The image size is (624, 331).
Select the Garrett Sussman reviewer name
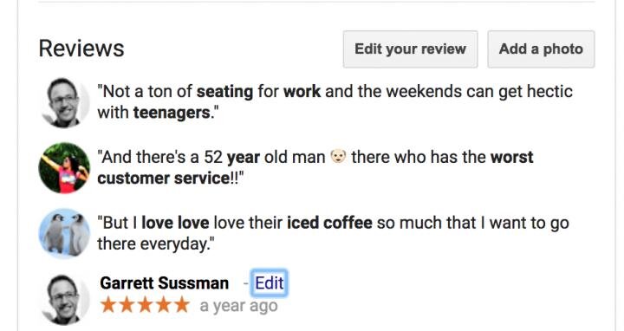pos(165,283)
